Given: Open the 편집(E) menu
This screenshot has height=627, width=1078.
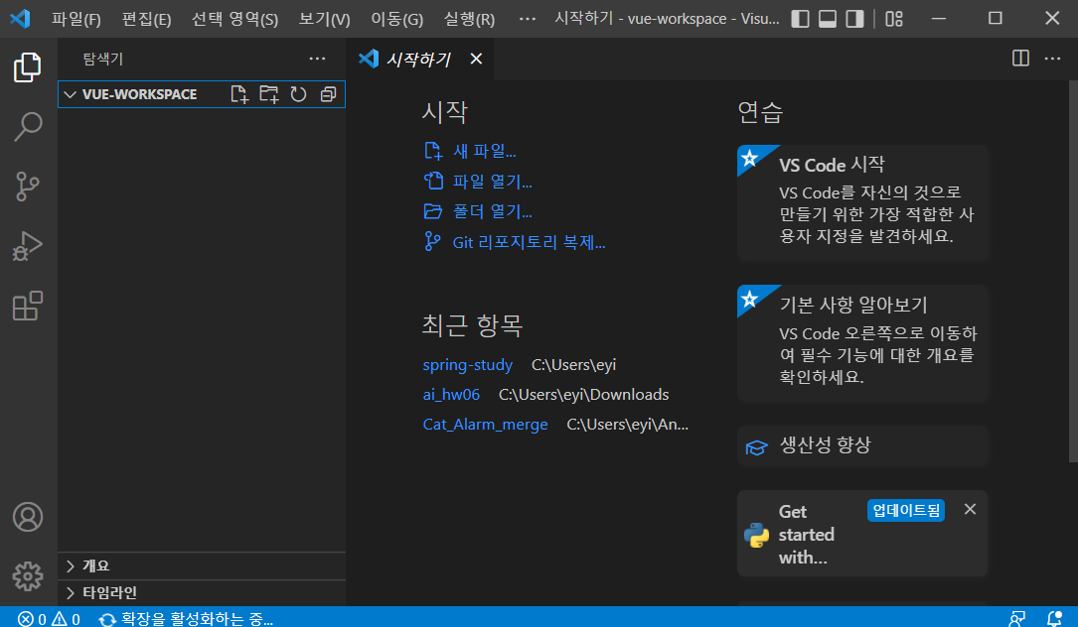Looking at the screenshot, I should click(146, 19).
